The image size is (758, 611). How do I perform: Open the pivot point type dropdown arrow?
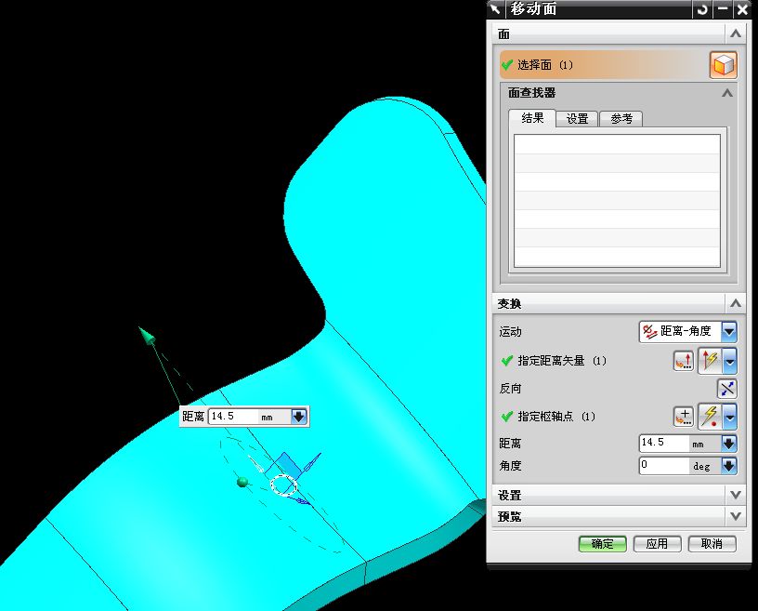(x=730, y=417)
